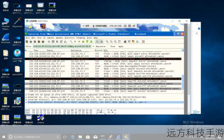Click Apply next to the filter
This screenshot has width=224, height=140.
tap(121, 46)
